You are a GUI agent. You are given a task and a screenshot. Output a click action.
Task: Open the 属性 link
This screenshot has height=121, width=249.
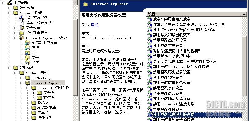click(94, 25)
